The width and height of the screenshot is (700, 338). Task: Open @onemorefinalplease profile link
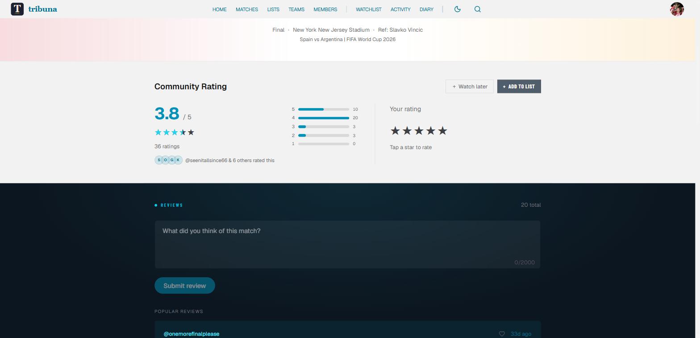pyautogui.click(x=192, y=334)
